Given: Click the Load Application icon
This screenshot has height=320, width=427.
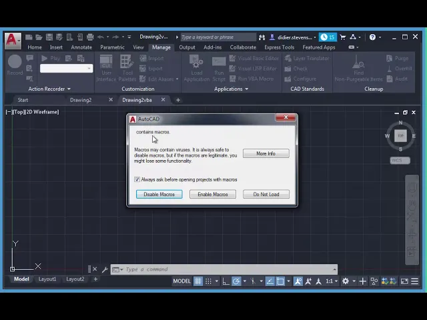Looking at the screenshot, I should pyautogui.click(x=196, y=68).
